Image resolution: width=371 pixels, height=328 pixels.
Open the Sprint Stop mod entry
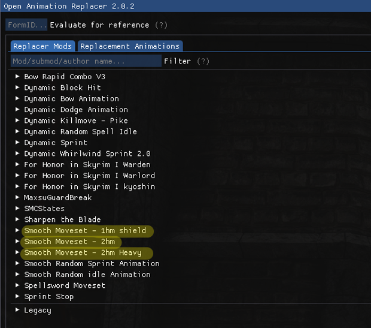pyautogui.click(x=49, y=297)
